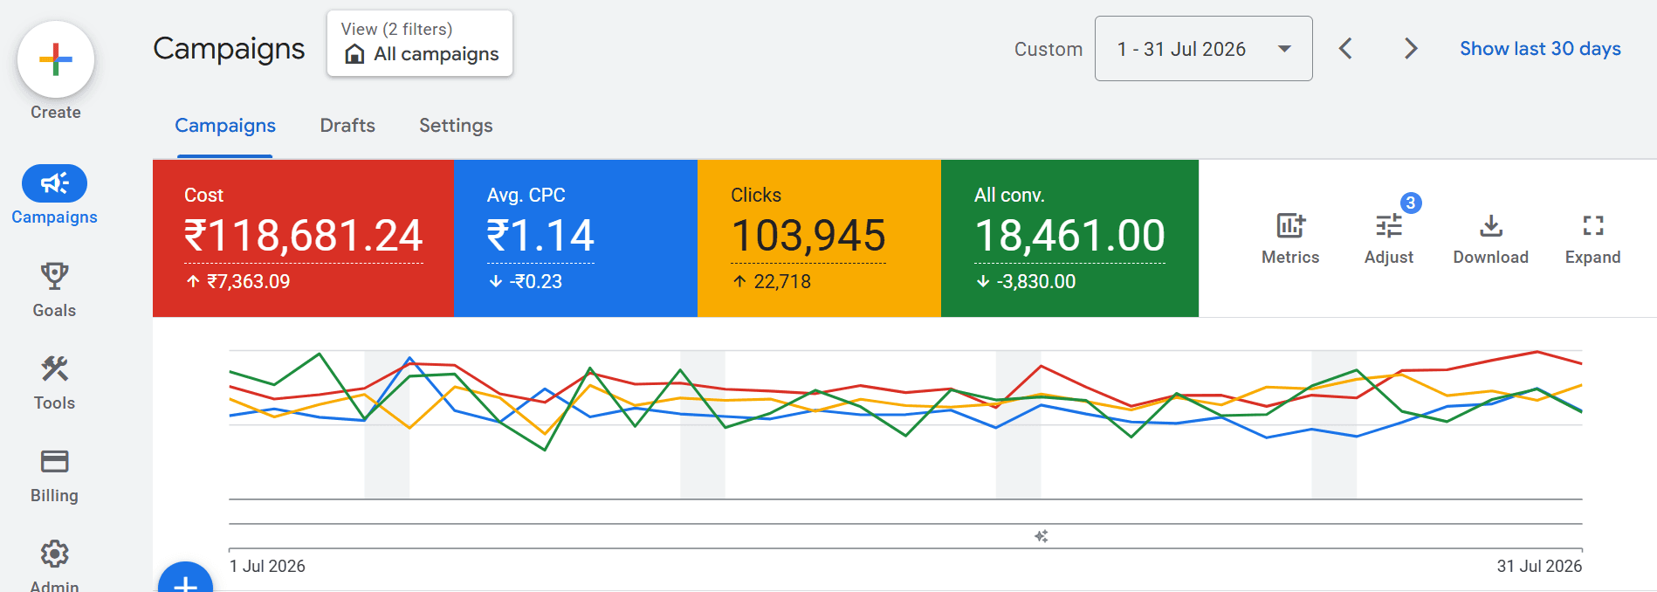Open the Metrics chart options
Screen dimensions: 1657x592
click(1290, 239)
